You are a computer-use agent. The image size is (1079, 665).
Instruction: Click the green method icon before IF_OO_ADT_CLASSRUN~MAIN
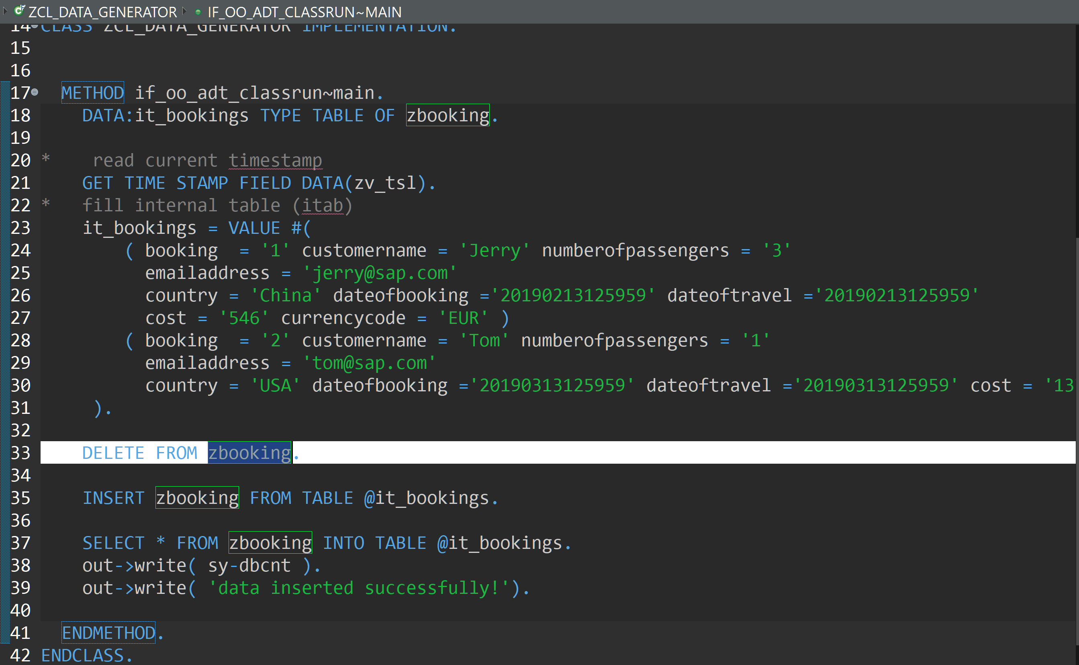click(198, 12)
